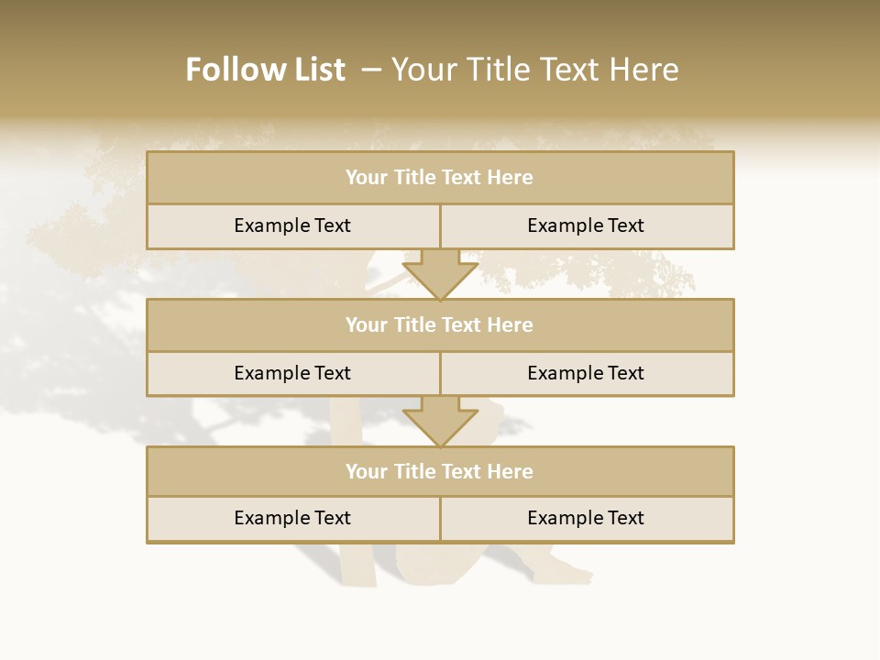The image size is (880, 660).
Task: Select the third block's "Your Title Text Here" header
Action: pyautogui.click(x=439, y=471)
